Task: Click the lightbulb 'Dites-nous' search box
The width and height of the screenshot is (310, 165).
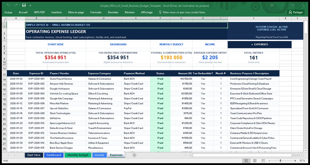Action: click(x=182, y=12)
